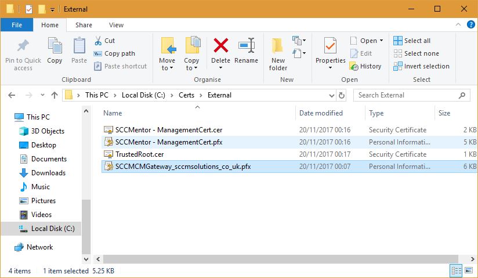The height and width of the screenshot is (278, 478).
Task: Click Invert selection
Action: [x=422, y=66]
